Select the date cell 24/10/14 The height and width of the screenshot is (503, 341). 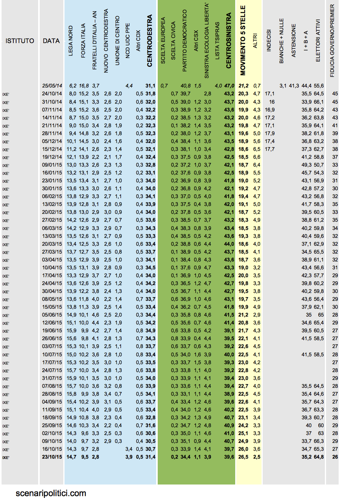pos(52,93)
